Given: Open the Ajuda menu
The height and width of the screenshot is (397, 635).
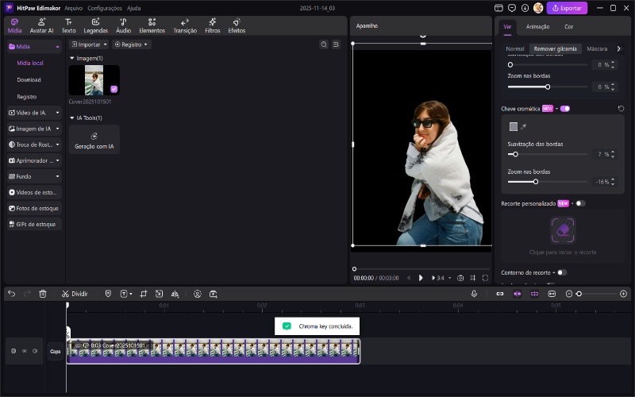Looking at the screenshot, I should tap(133, 8).
